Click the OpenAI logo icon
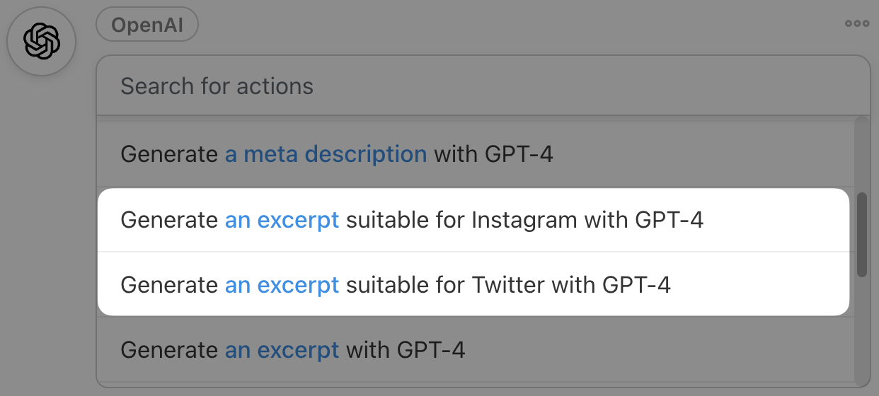This screenshot has width=879, height=396. (41, 41)
